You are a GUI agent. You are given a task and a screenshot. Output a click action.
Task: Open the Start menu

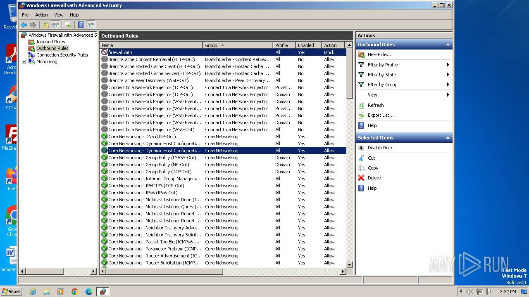pyautogui.click(x=11, y=291)
